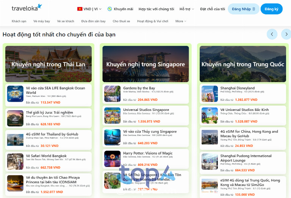Click the next carousel arrow
This screenshot has width=291, height=198.
(x=286, y=34)
